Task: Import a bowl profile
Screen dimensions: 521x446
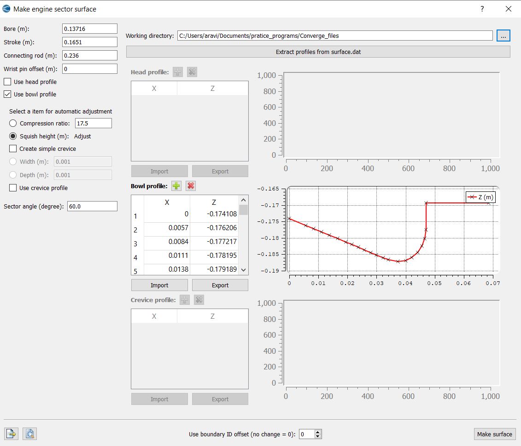Action: [x=159, y=285]
